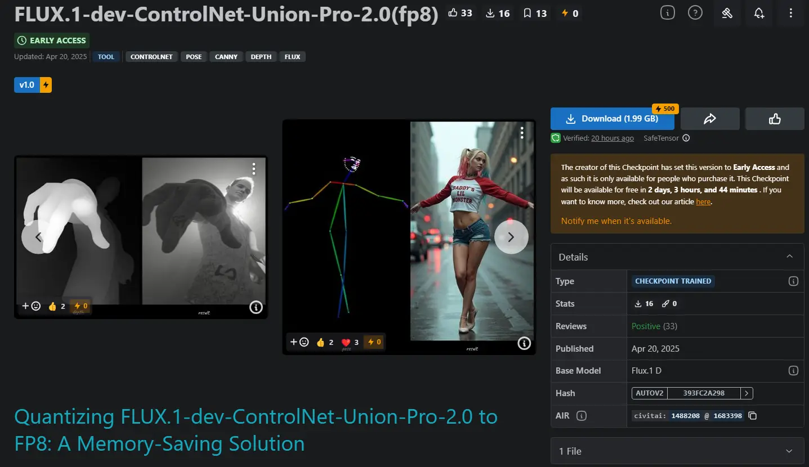
Task: Select the v1.0 version tab
Action: point(25,84)
